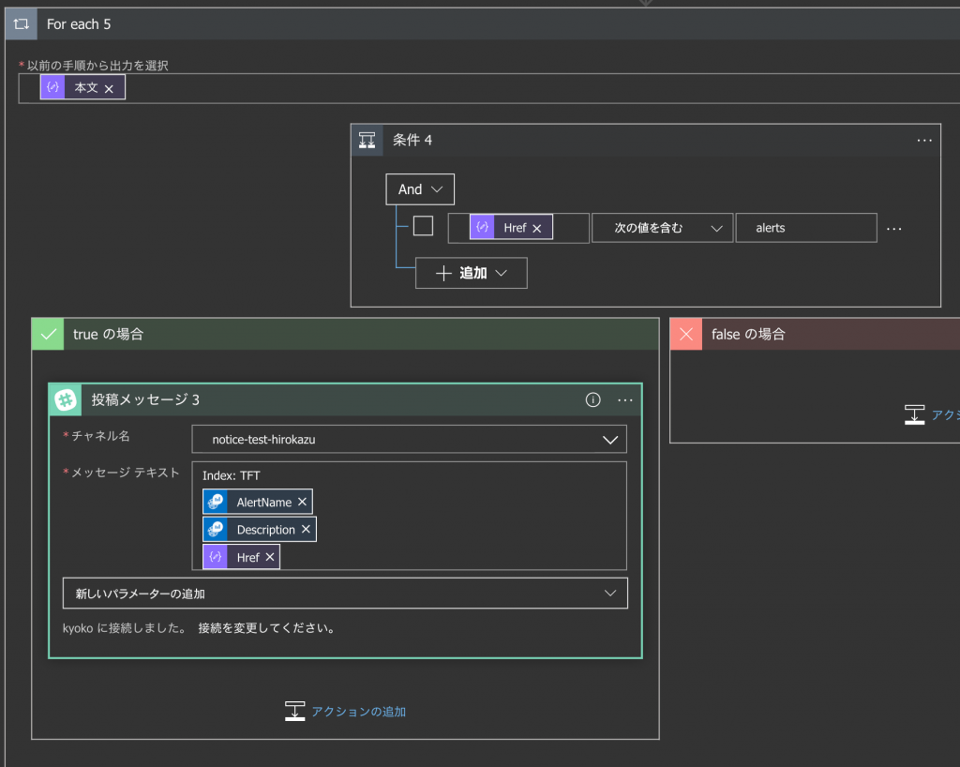Click the 以前の手順から出力を選択 input field
The image size is (960, 767).
click(x=489, y=88)
